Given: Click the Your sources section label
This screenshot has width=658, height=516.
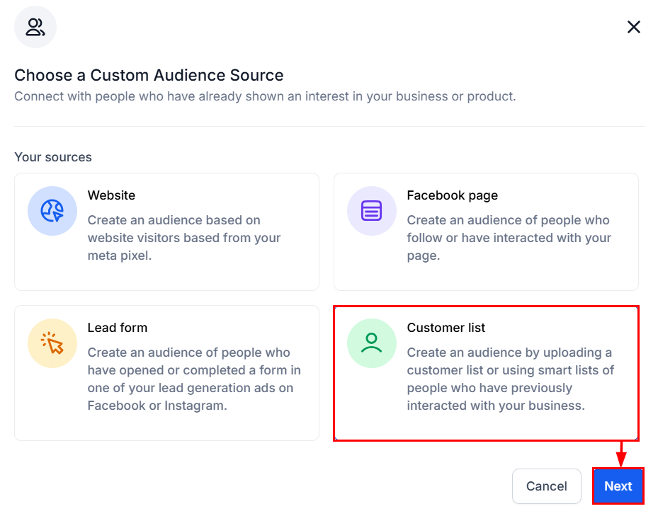Looking at the screenshot, I should click(x=53, y=157).
